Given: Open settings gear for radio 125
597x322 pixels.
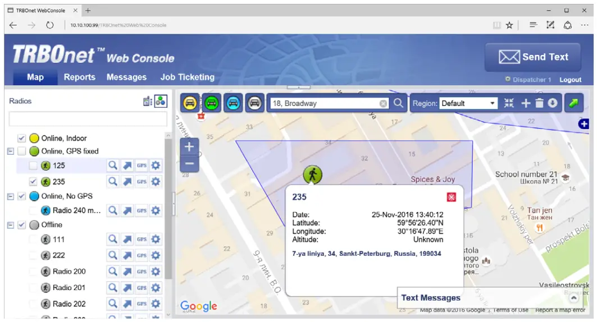Looking at the screenshot, I should [x=156, y=165].
